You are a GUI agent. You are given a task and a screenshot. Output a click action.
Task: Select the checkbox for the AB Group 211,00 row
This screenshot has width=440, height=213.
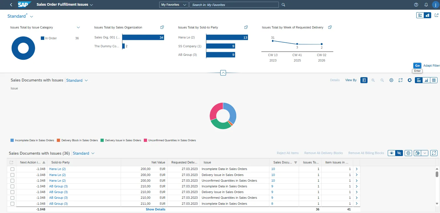[12, 204]
